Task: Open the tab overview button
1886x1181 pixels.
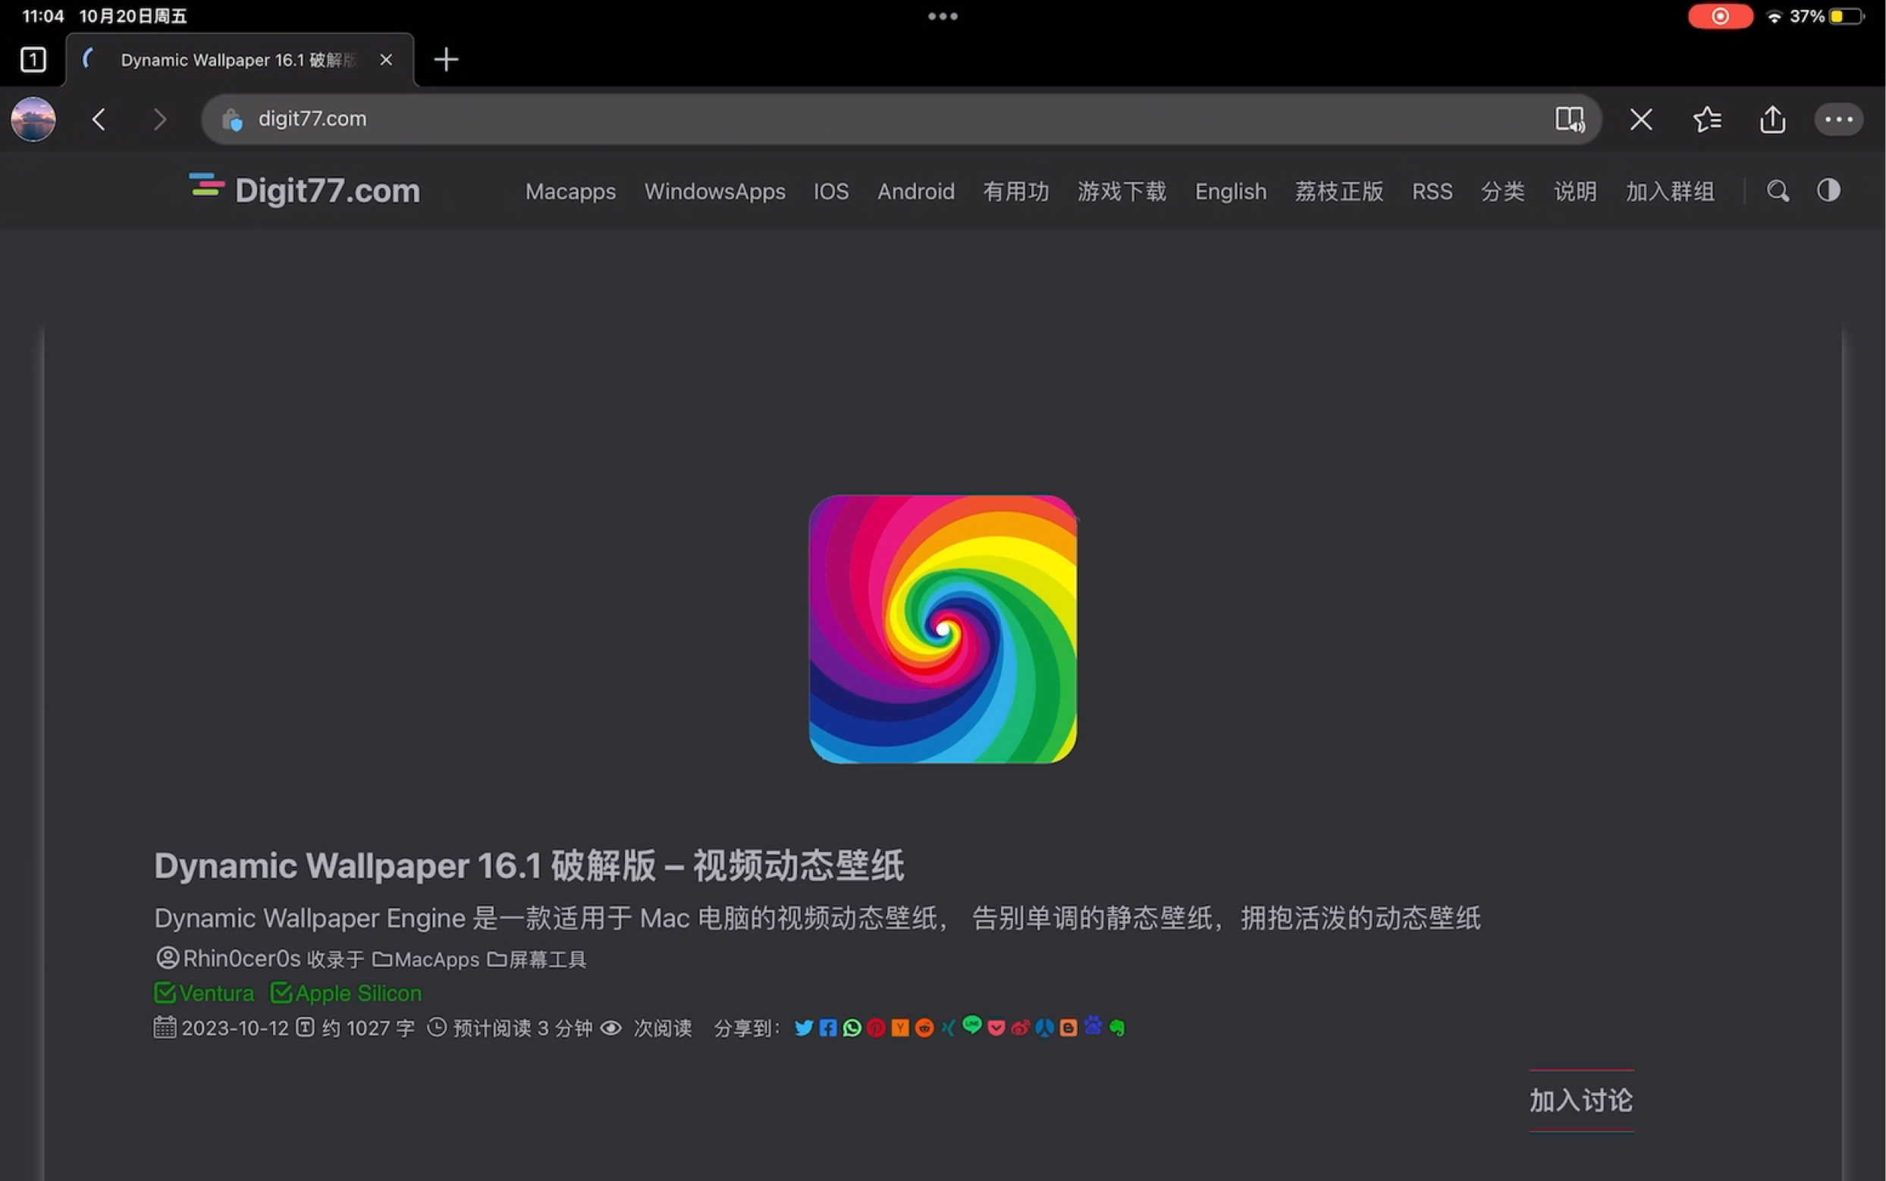Action: tap(33, 59)
